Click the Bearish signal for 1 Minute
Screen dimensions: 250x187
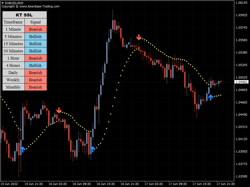click(36, 29)
